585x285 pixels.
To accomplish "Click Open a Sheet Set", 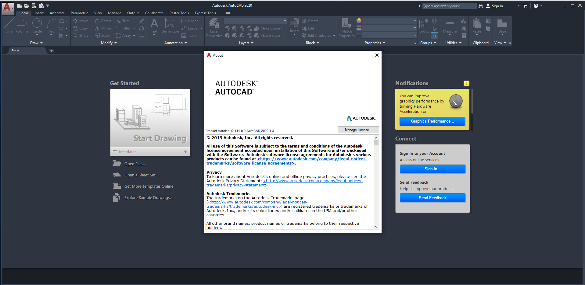I will pos(135,175).
